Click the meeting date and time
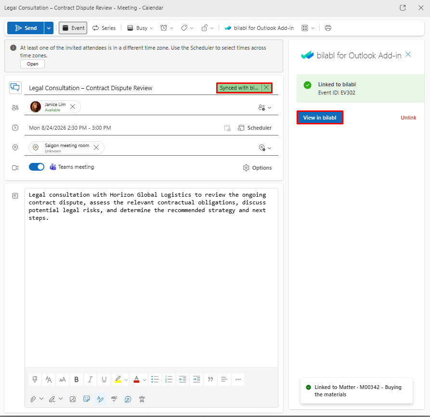 point(70,128)
